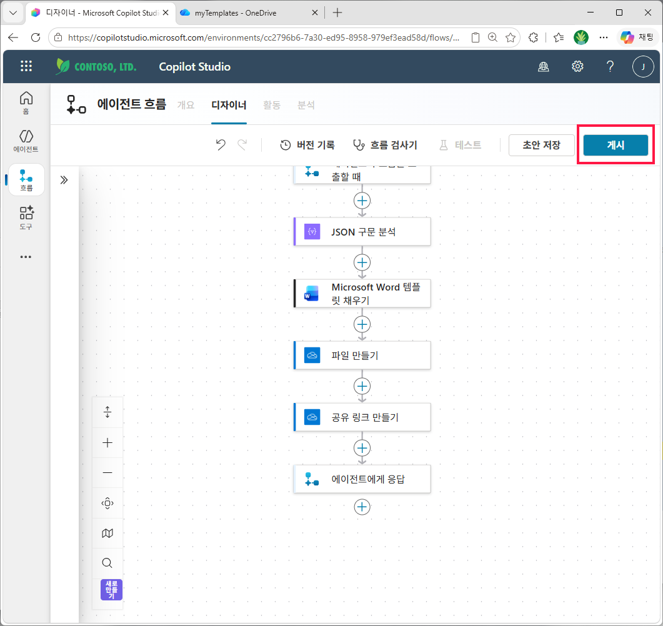Open the help question mark icon

click(610, 66)
